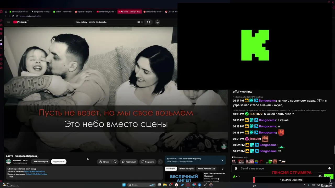This screenshot has height=188, width=335.
Task: Click the Стать спонсором button
Action: pos(40,162)
